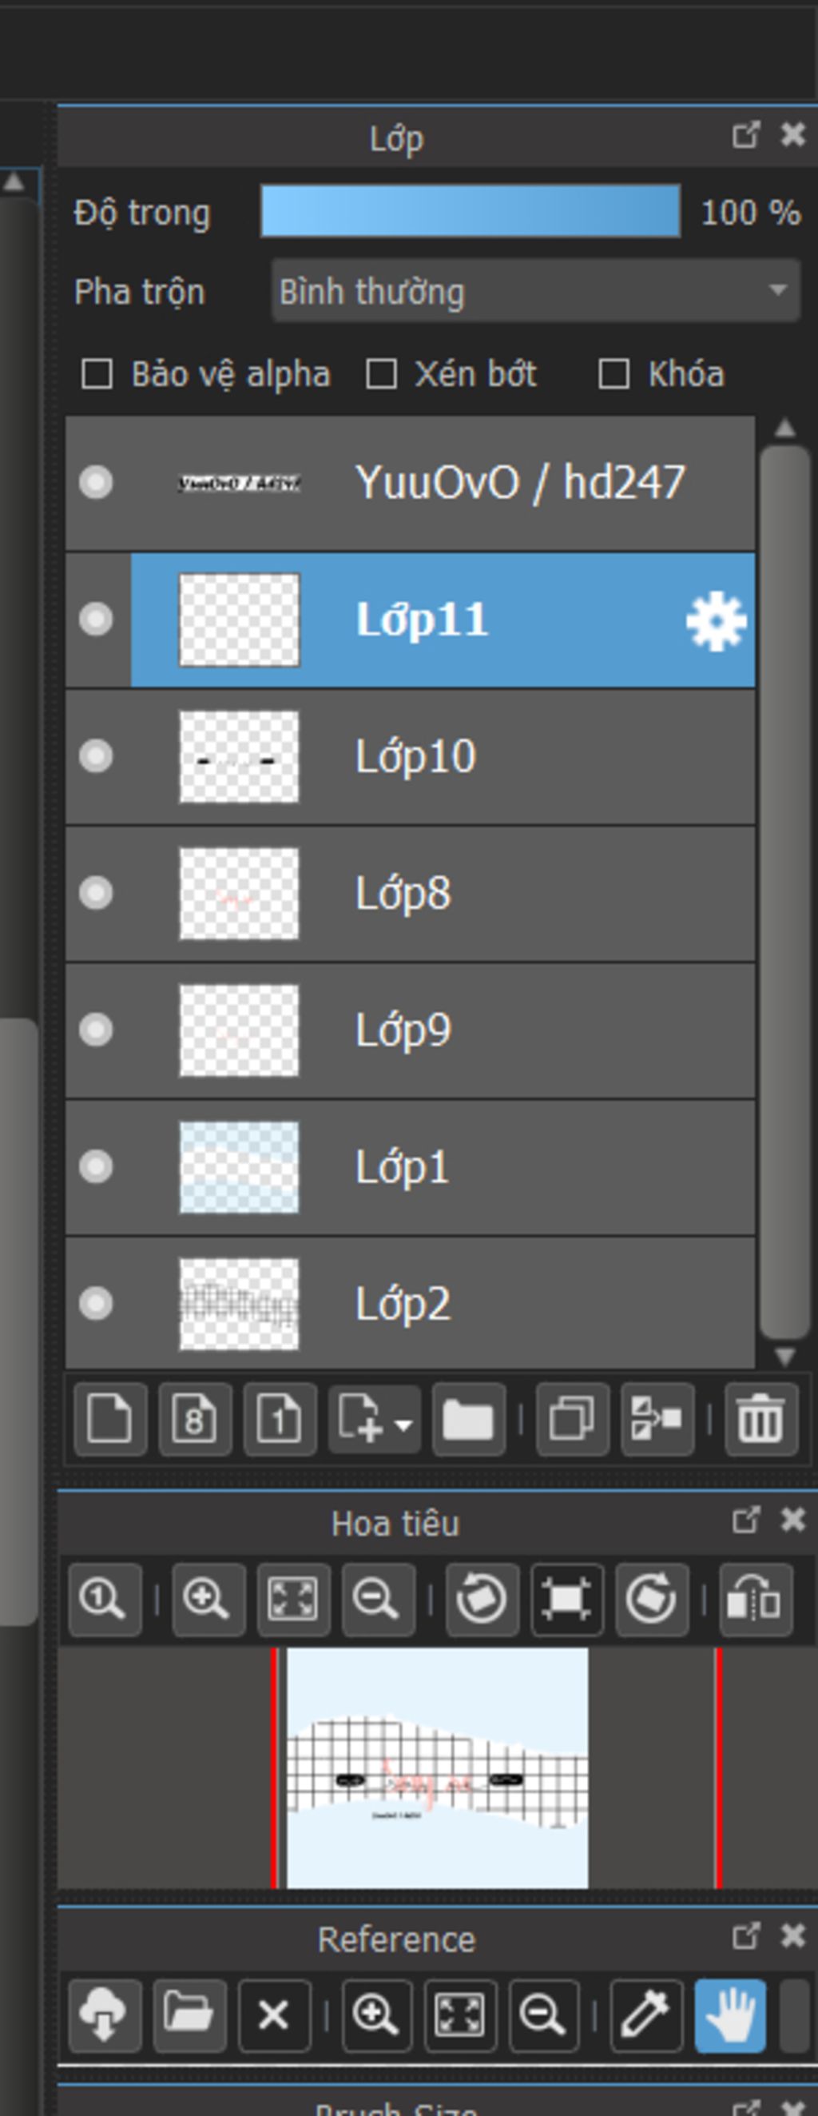The image size is (818, 2116).
Task: Open the Pha trộn blend mode dropdown
Action: click(x=536, y=291)
